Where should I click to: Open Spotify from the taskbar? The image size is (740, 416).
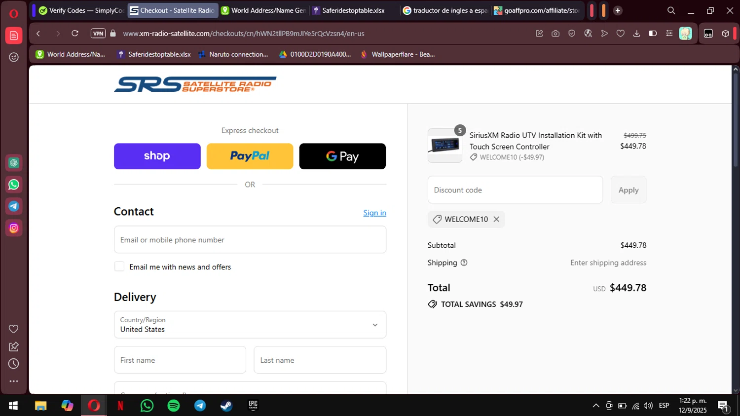pyautogui.click(x=174, y=406)
